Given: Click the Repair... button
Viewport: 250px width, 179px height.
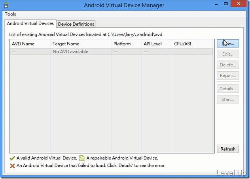Looking at the screenshot, I should click(x=228, y=75).
